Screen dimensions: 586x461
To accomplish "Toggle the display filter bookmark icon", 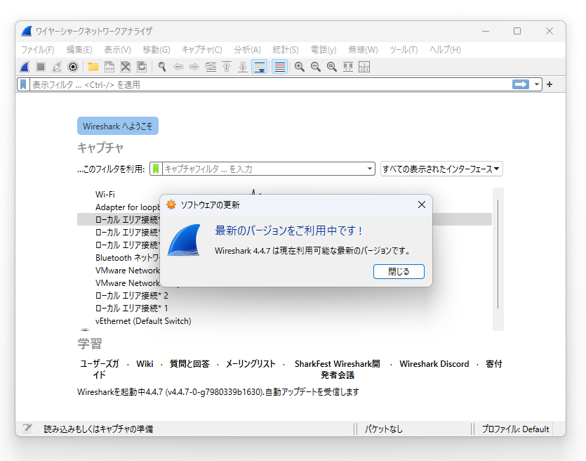I will tap(23, 84).
